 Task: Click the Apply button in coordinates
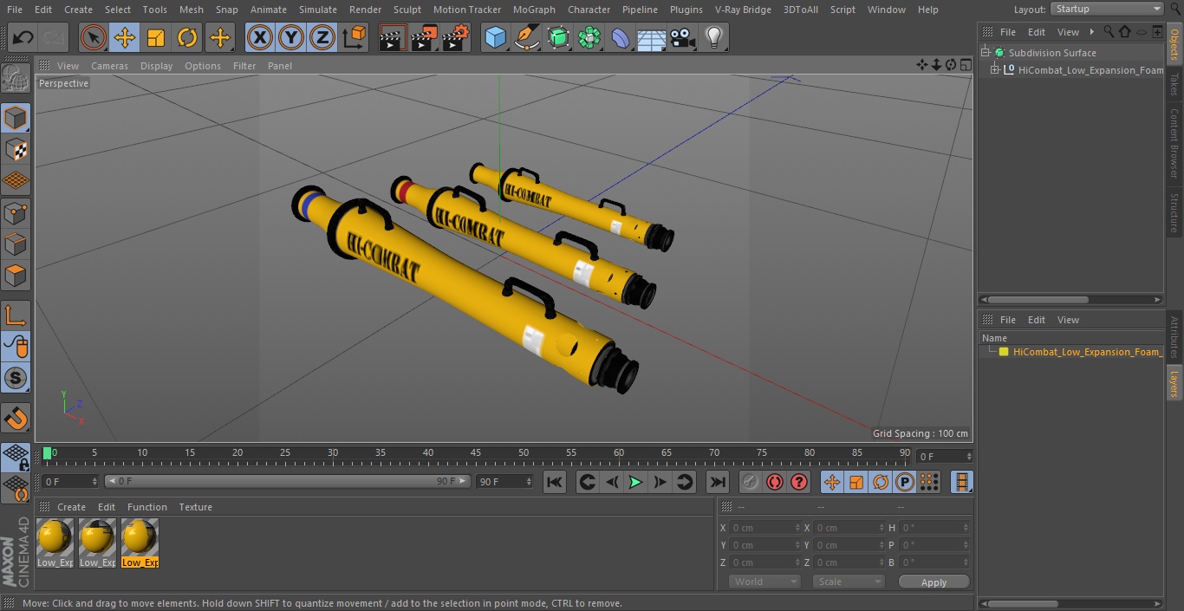(934, 582)
